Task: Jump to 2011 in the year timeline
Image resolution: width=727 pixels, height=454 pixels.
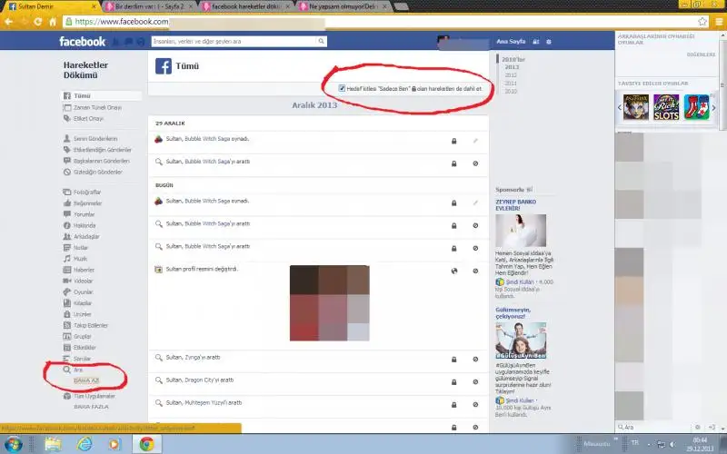Action: (511, 83)
